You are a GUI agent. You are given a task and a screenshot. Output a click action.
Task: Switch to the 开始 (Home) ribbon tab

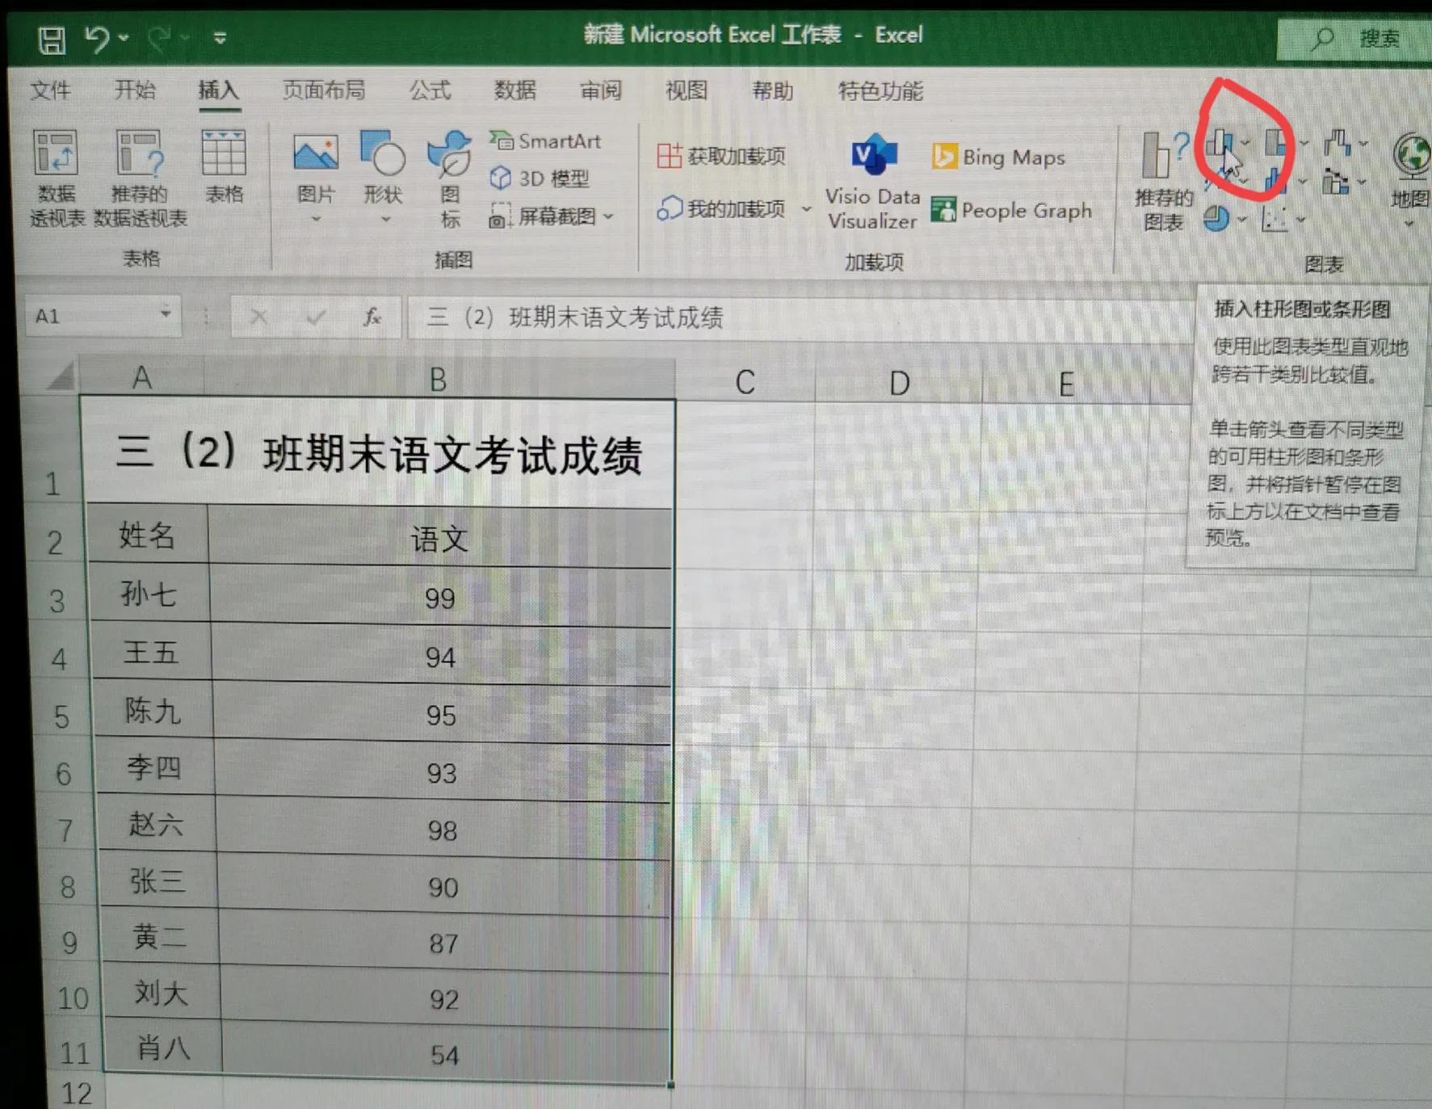click(134, 91)
